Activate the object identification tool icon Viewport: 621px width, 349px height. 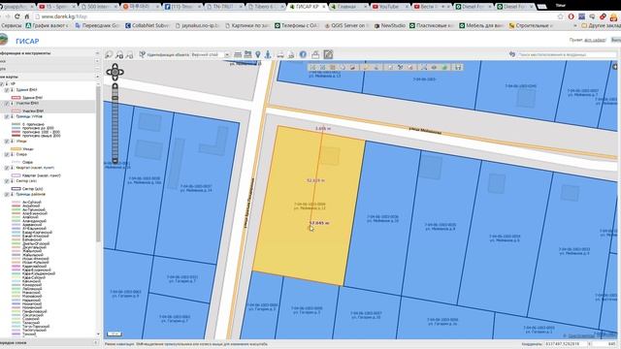point(143,54)
